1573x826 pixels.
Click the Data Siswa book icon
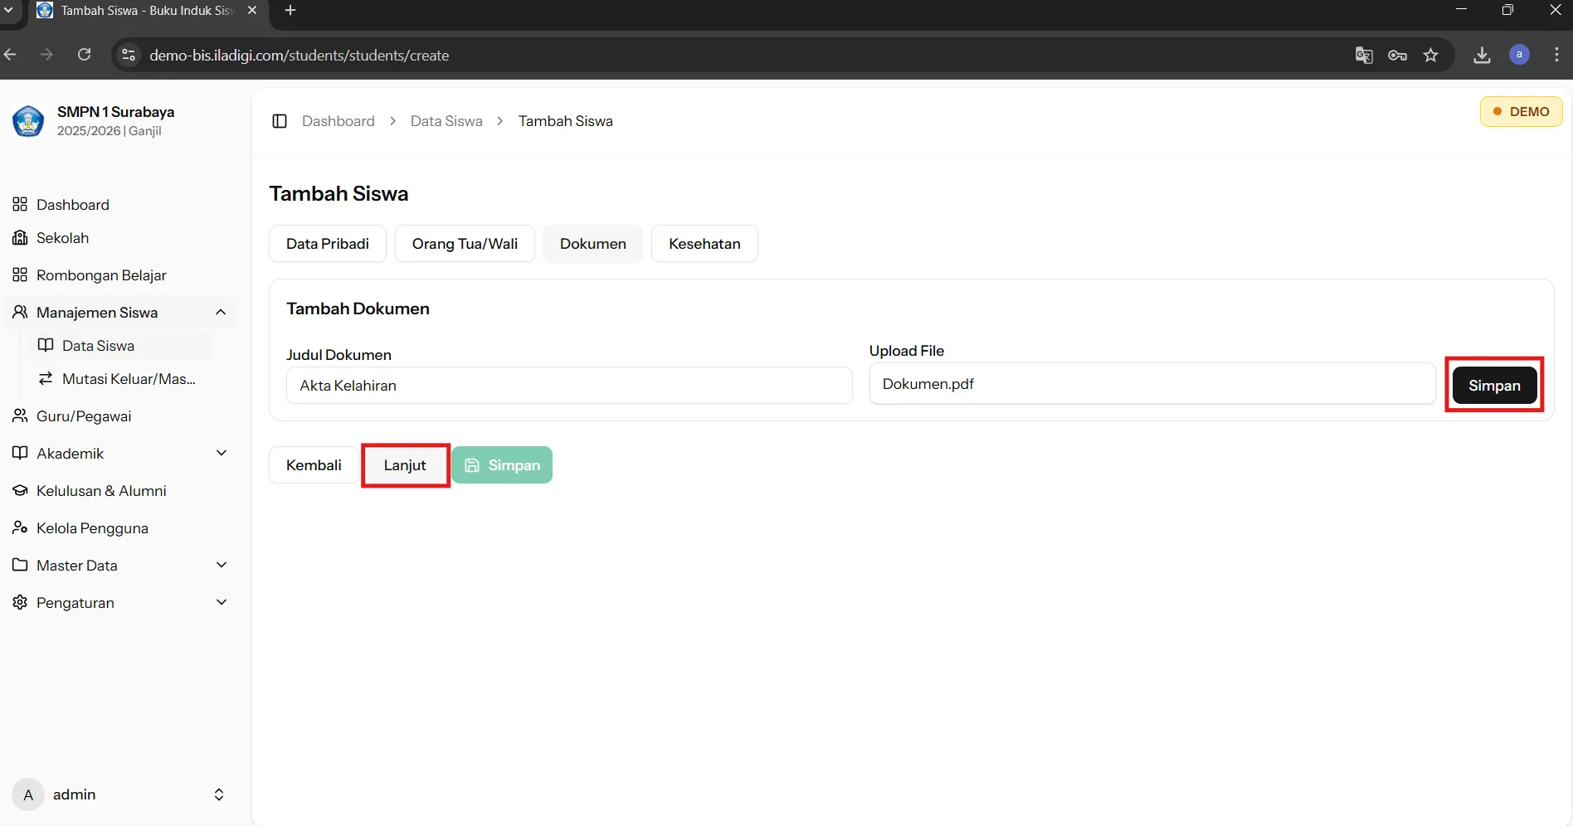46,345
